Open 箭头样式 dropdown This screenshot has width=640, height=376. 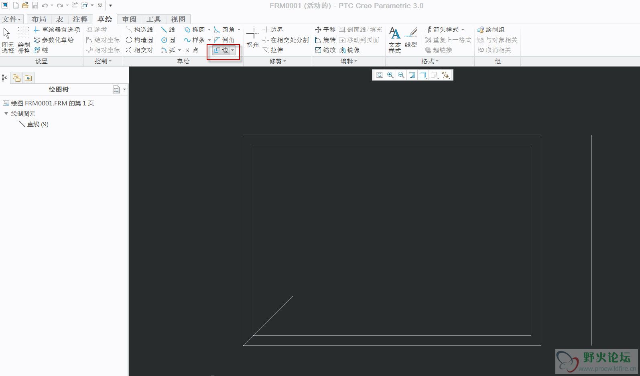445,30
